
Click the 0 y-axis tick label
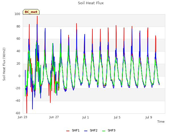pos(19,76)
